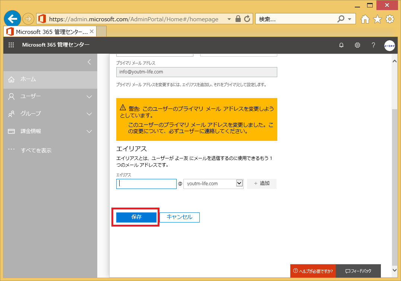The height and width of the screenshot is (281, 401).
Task: Expand the 課金情報 chevron
Action: tap(89, 132)
